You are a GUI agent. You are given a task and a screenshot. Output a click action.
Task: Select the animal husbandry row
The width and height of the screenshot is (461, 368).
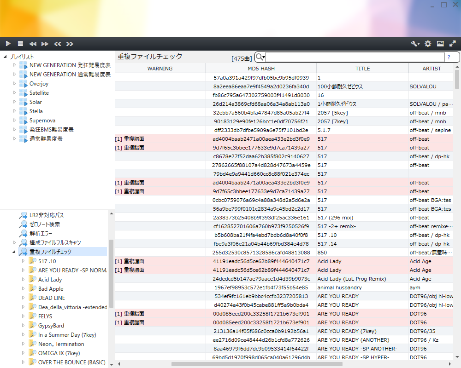pyautogui.click(x=284, y=287)
